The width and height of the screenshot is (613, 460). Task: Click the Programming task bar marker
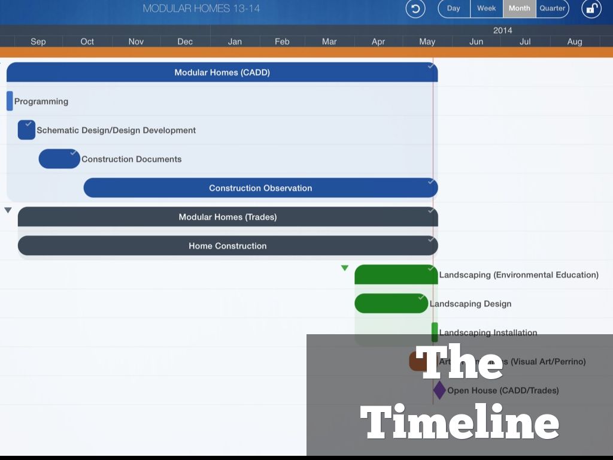click(x=10, y=101)
